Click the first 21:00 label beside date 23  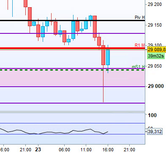[x=25, y=150]
